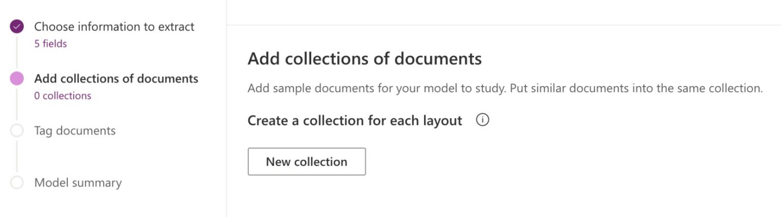The height and width of the screenshot is (217, 781).
Task: Select the Add collections of documents step
Action: (x=116, y=79)
